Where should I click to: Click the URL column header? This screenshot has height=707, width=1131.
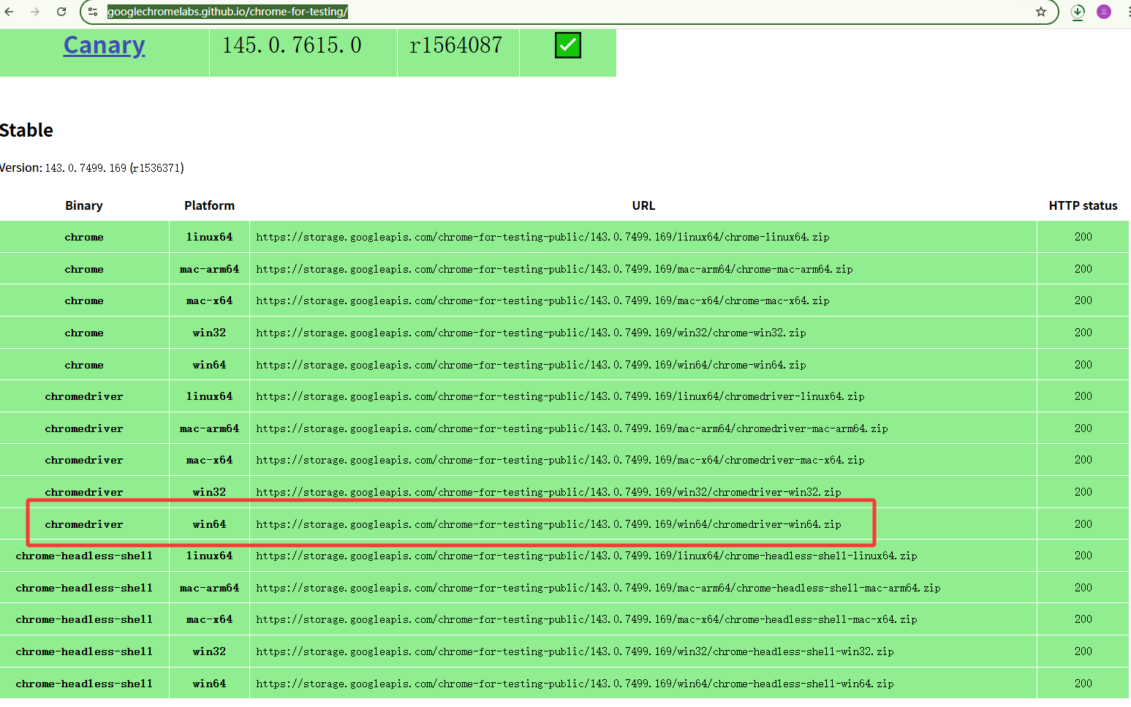pos(643,205)
